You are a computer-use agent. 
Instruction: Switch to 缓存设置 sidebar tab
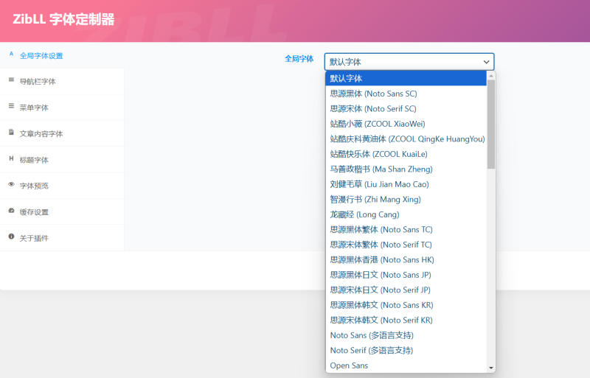[34, 212]
